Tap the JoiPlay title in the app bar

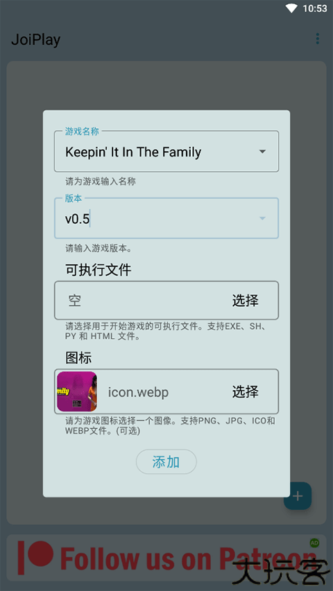click(x=36, y=39)
